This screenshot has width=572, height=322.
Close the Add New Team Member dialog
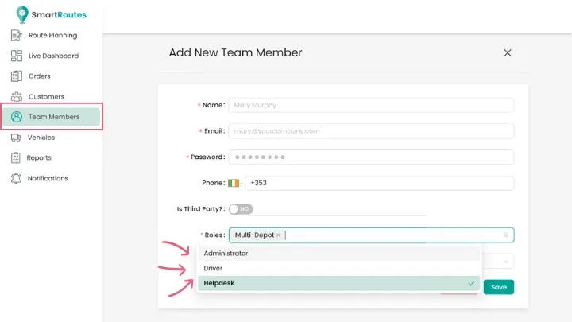pos(508,53)
